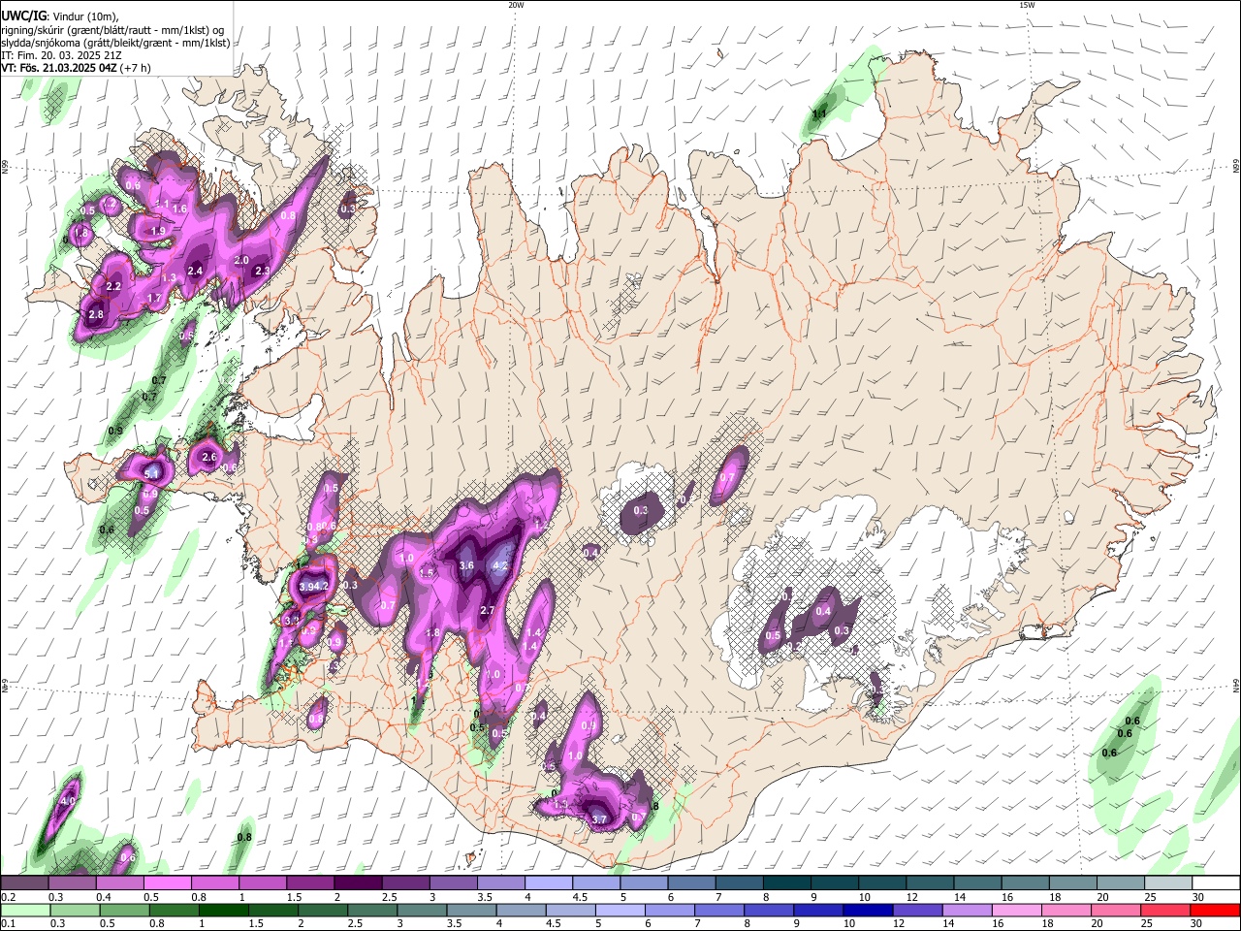Click the 2.6 precipitation value
The height and width of the screenshot is (931, 1241).
(x=209, y=458)
